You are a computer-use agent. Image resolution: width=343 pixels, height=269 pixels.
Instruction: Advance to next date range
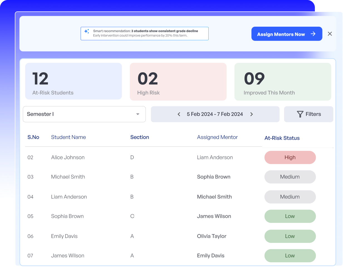tap(251, 114)
